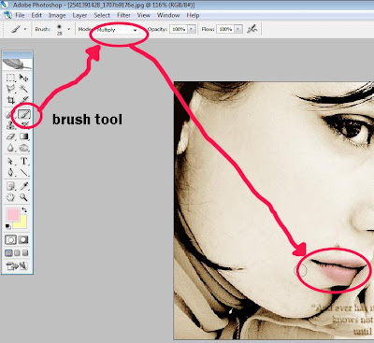This screenshot has height=343, width=374.
Task: Enable the Airbrush option in options bar
Action: (x=252, y=29)
